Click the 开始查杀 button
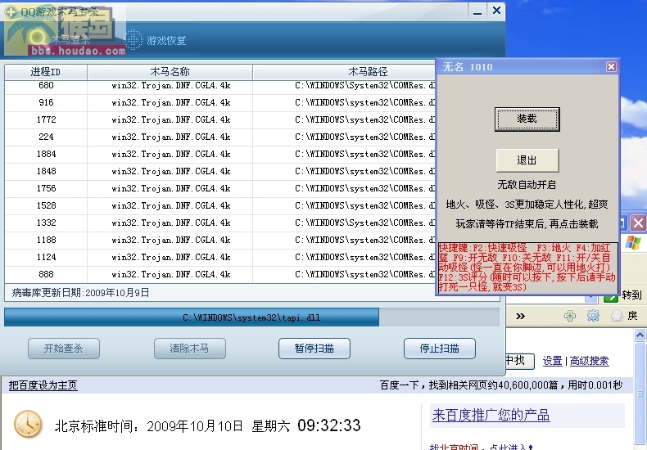This screenshot has width=647, height=450. tap(64, 349)
